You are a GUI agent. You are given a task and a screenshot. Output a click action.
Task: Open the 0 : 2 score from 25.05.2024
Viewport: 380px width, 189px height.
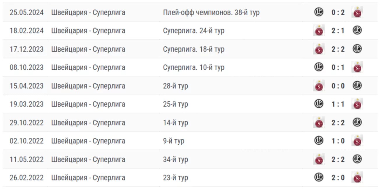click(338, 13)
